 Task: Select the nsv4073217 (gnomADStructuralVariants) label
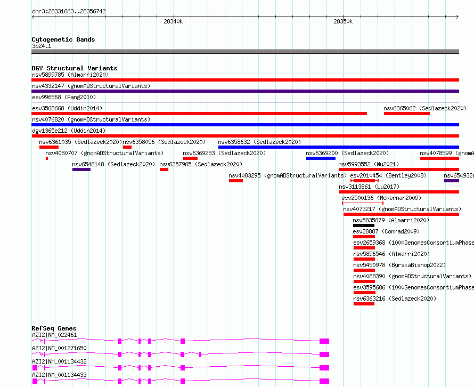tap(402, 209)
